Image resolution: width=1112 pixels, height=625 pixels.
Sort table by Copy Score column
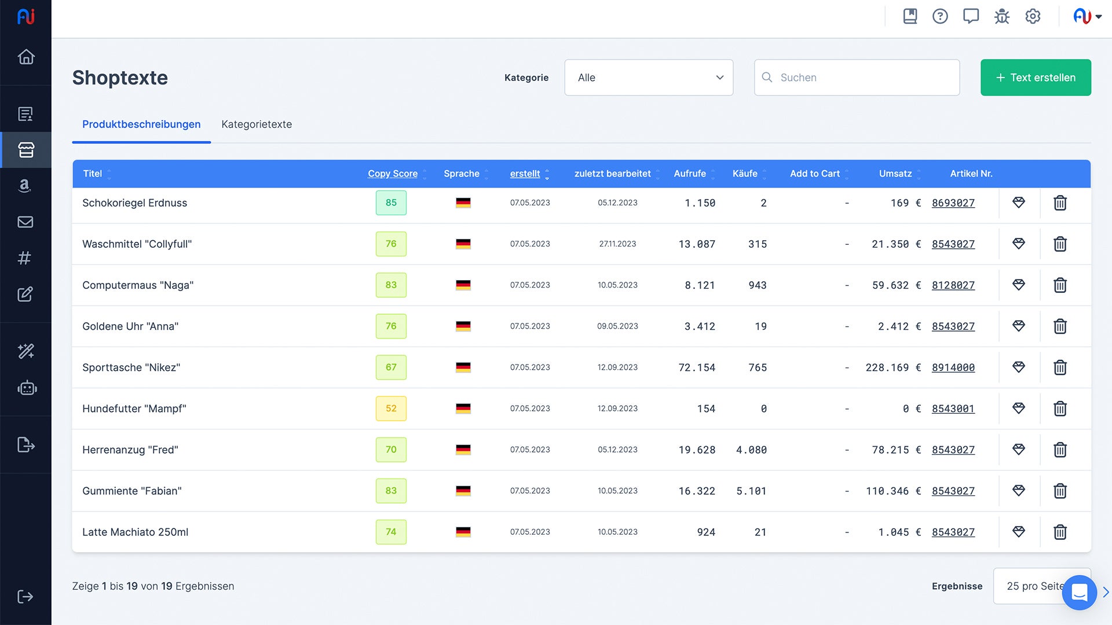pyautogui.click(x=393, y=174)
